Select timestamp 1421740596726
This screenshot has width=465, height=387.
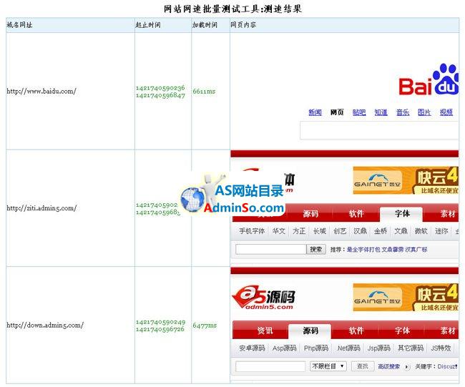pos(160,329)
